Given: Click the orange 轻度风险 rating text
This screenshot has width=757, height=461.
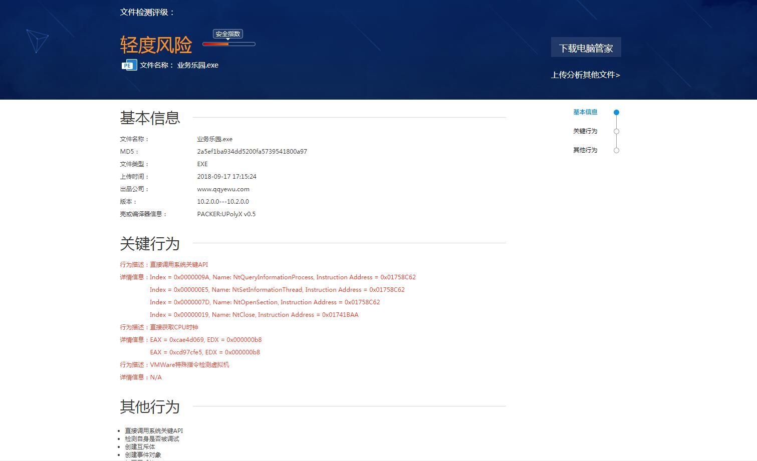Looking at the screenshot, I should pyautogui.click(x=156, y=45).
